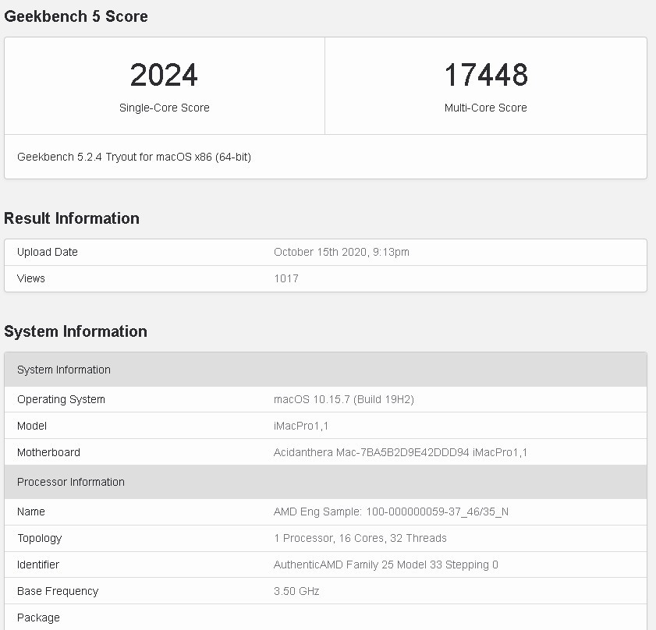The height and width of the screenshot is (630, 656).
Task: Select the Operating System label
Action: point(61,399)
